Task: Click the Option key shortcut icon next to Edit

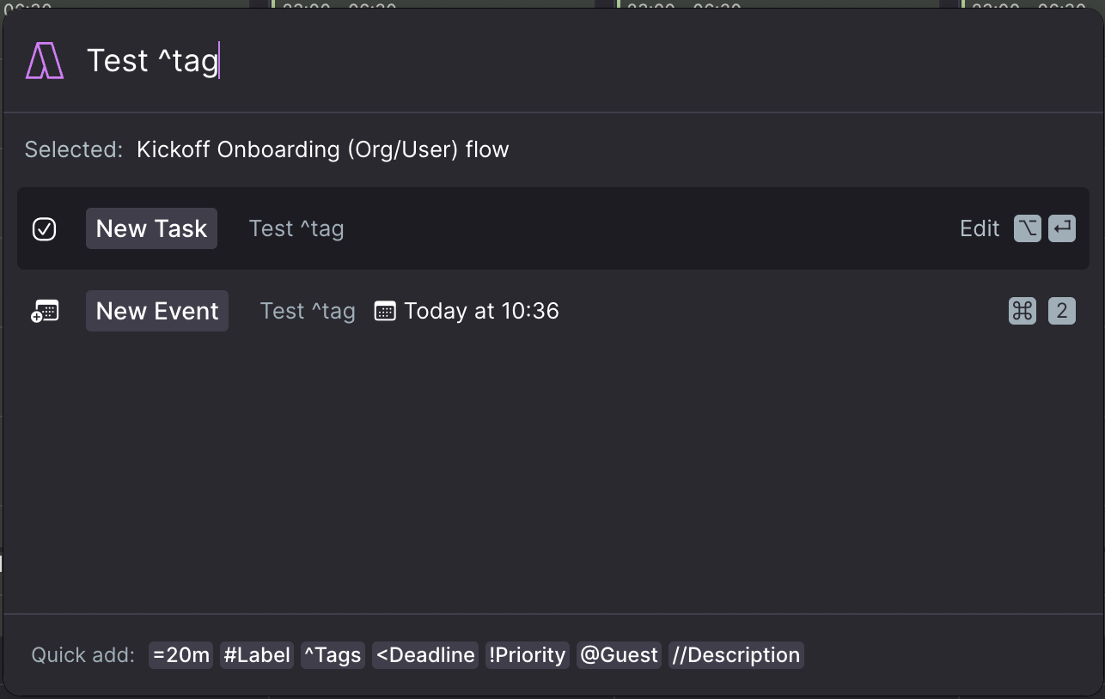Action: [1028, 228]
